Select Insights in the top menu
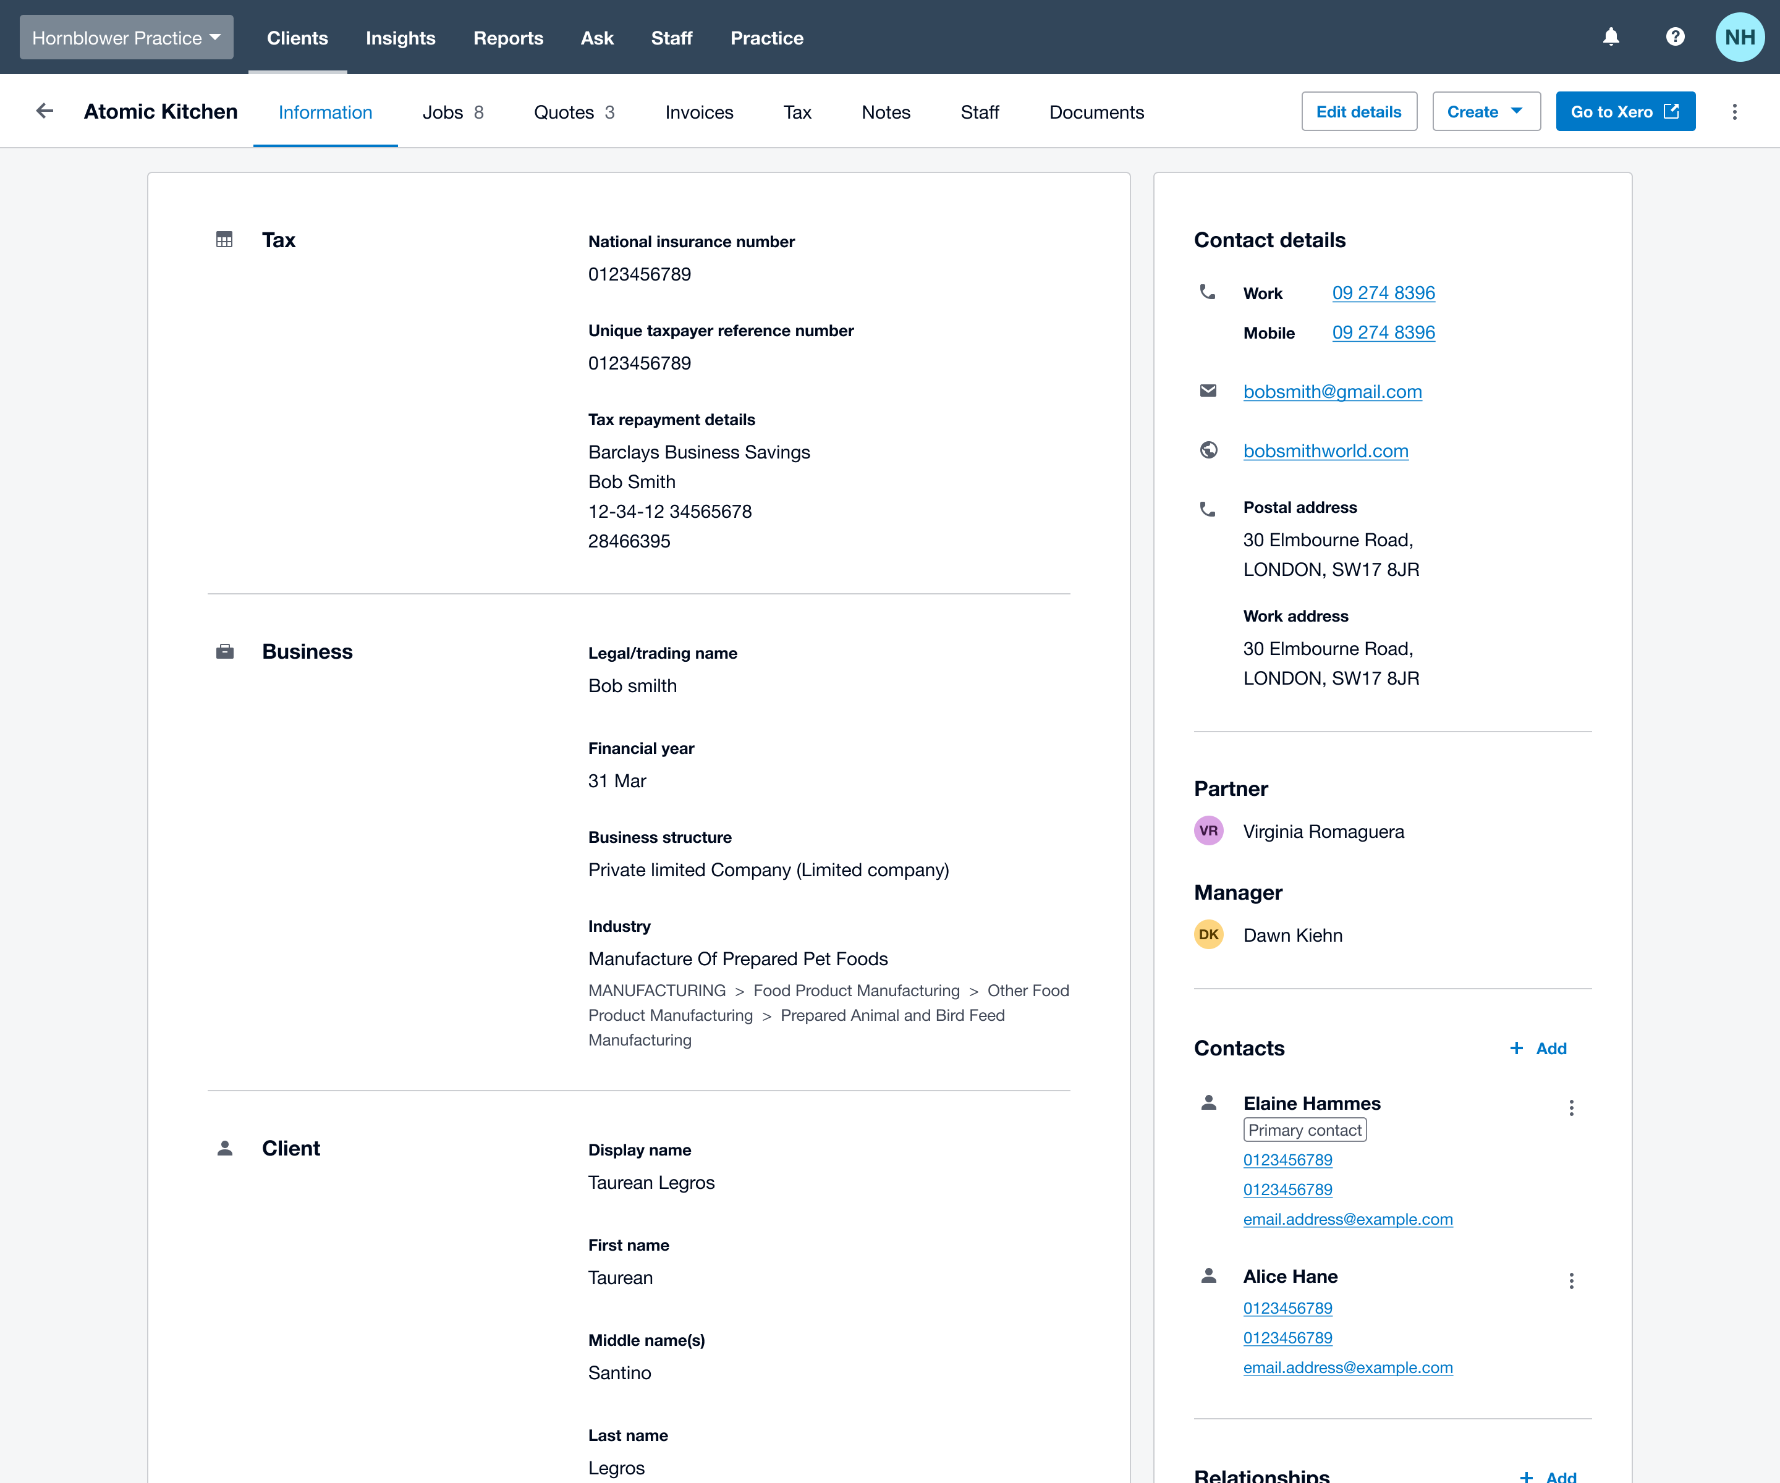 tap(400, 37)
